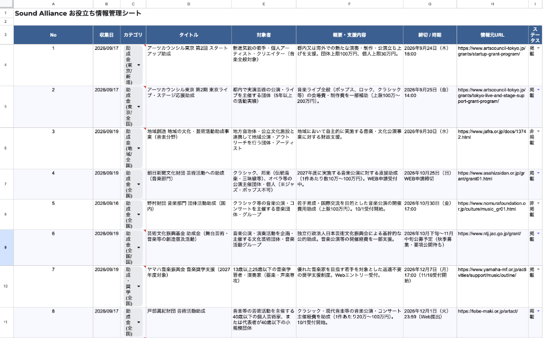The width and height of the screenshot is (543, 338).
Task: Open category dropdown for row No 2
Action: tap(138, 107)
